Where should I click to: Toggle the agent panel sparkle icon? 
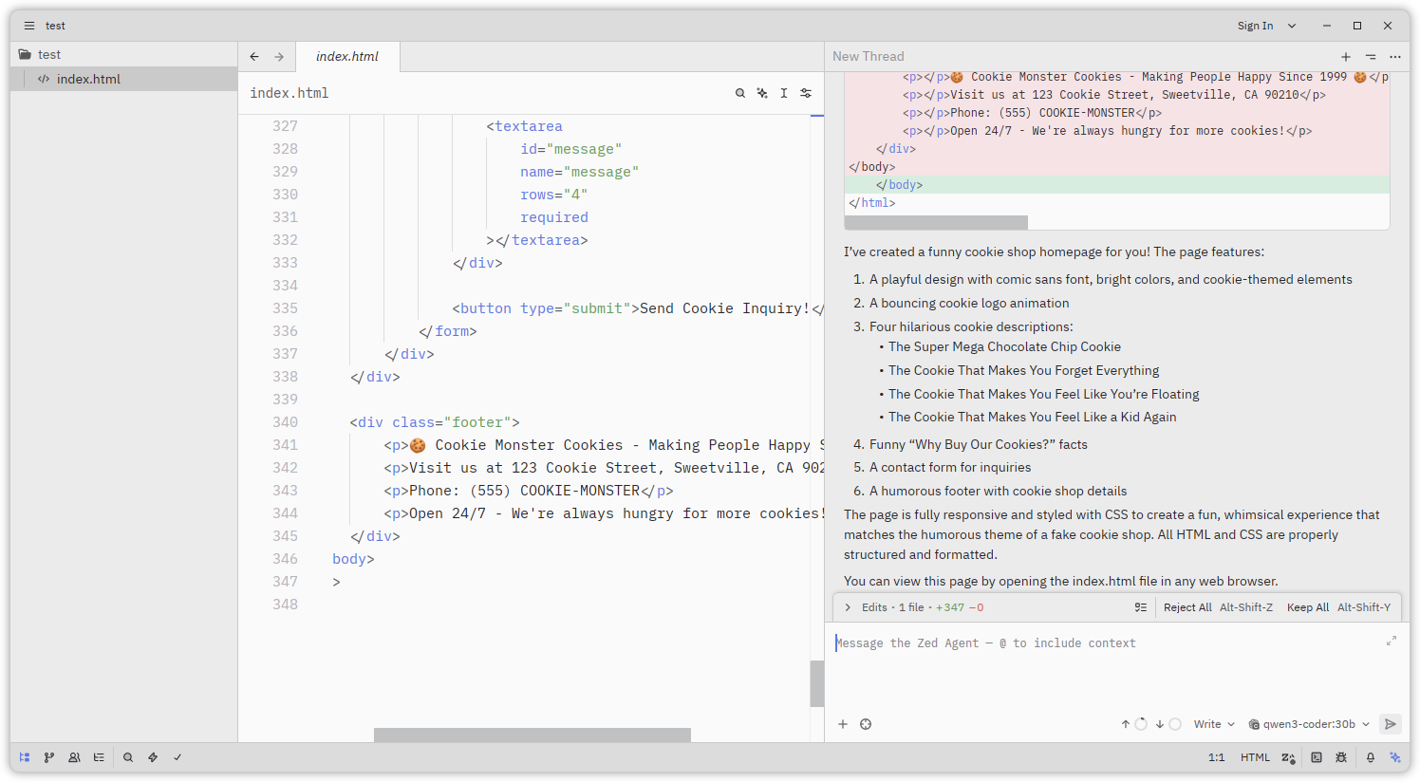point(1395,757)
